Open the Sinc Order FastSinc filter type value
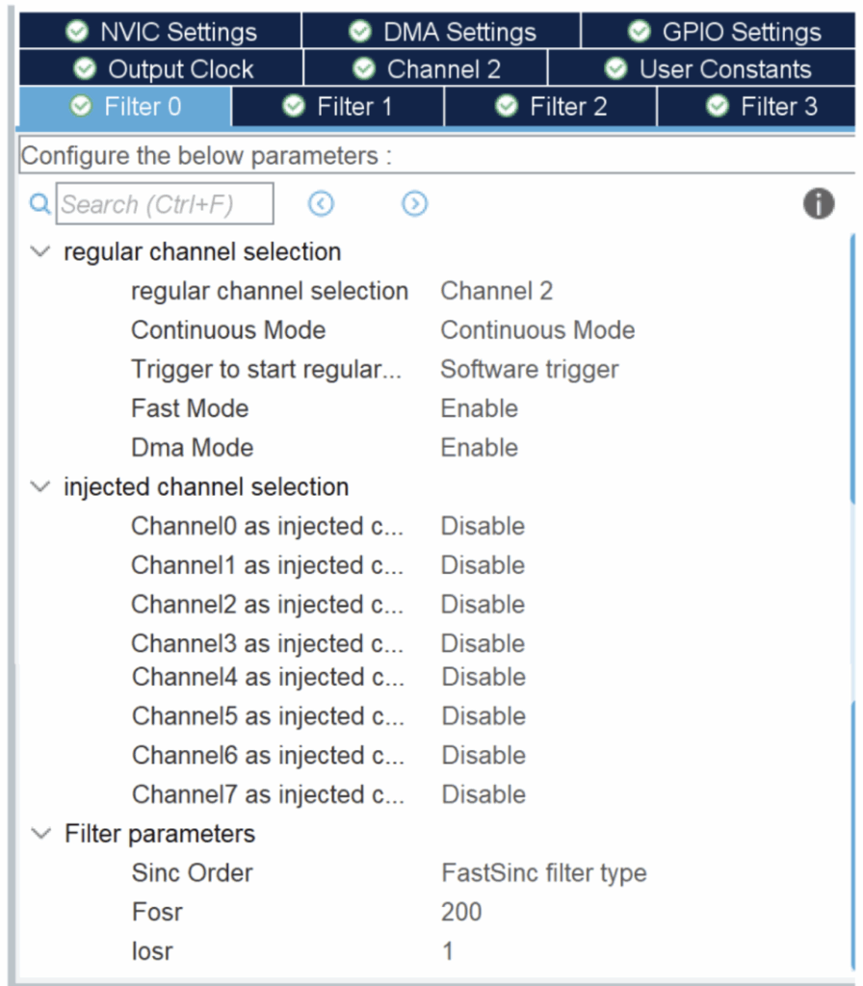Viewport: 863px width, 986px height. (543, 873)
